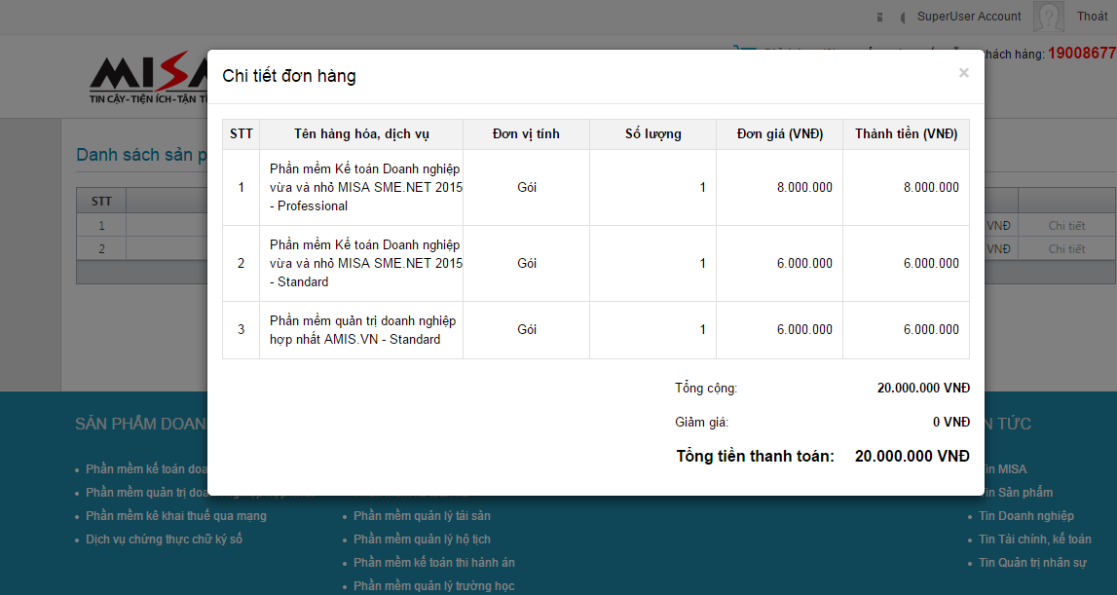This screenshot has height=595, width=1117.
Task: Select the MISA SME.NET 2015 Professional product name
Action: coord(365,187)
